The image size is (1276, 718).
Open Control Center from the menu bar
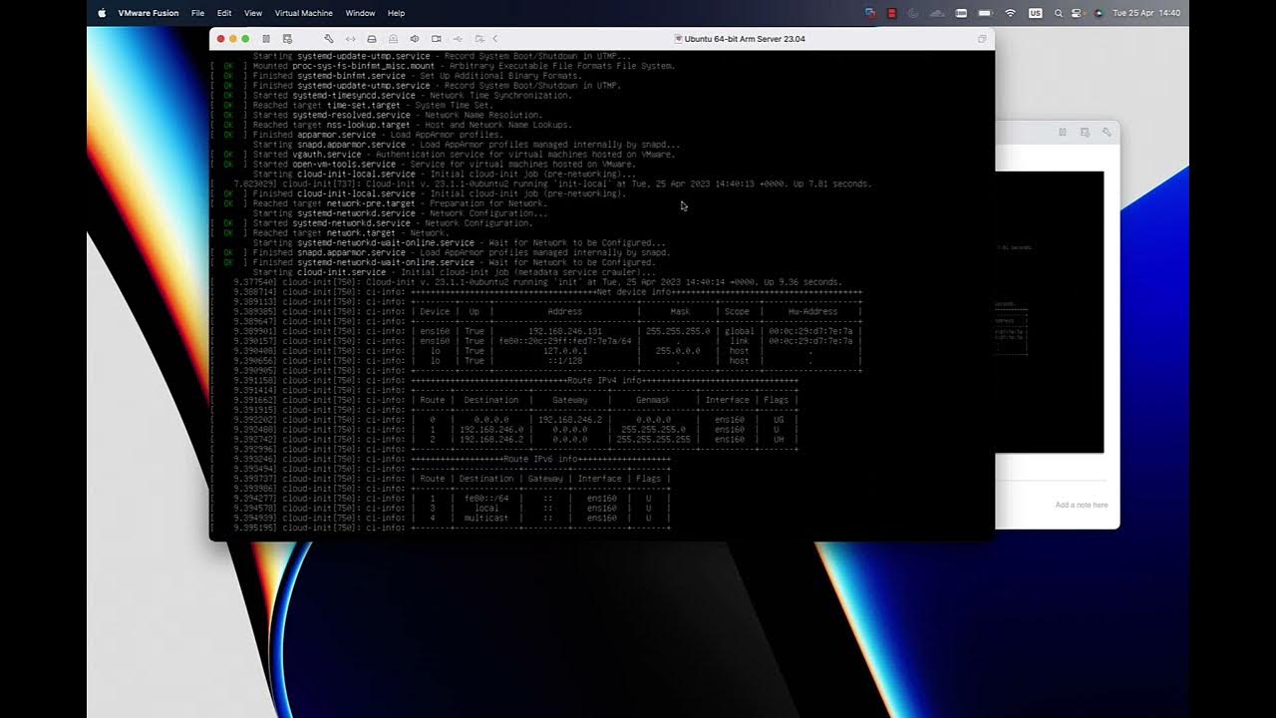click(x=1077, y=13)
